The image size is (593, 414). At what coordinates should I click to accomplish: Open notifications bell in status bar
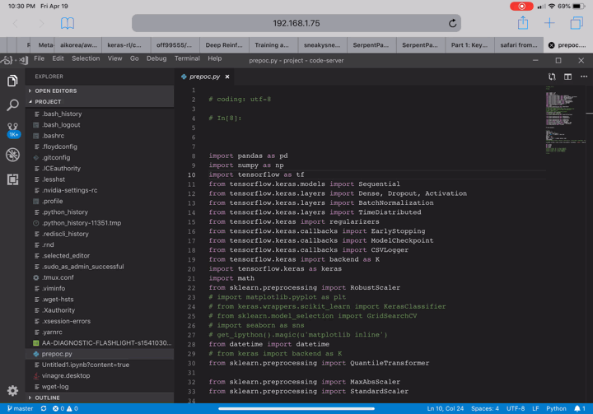point(579,408)
